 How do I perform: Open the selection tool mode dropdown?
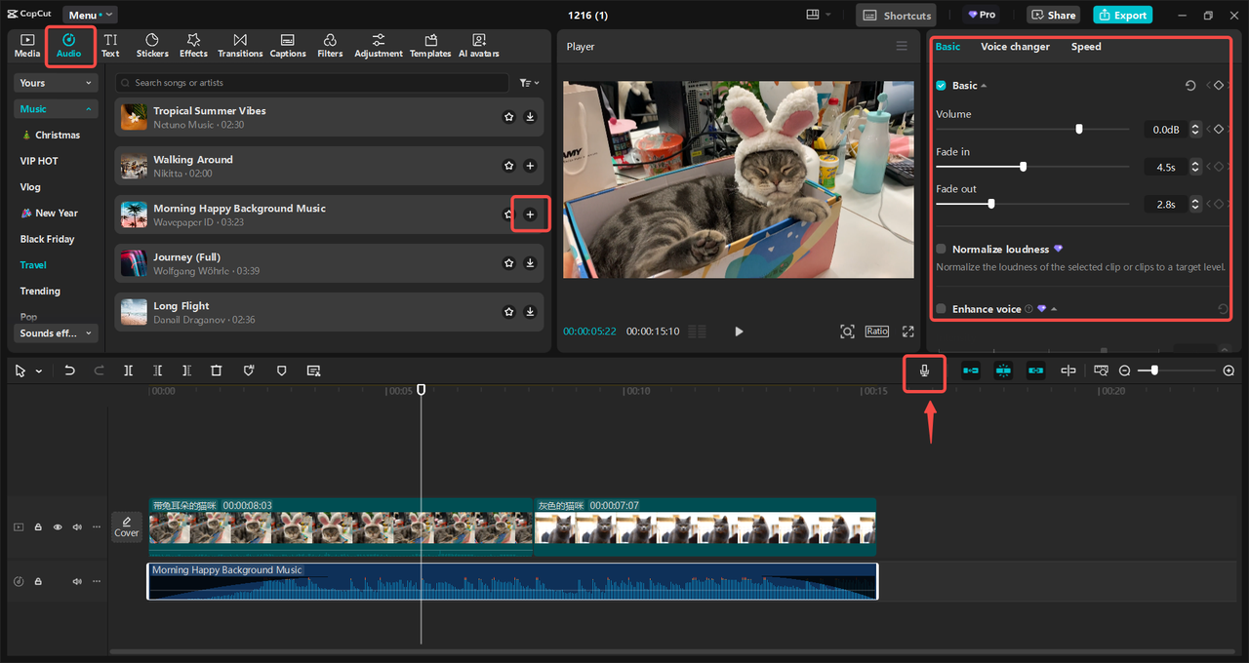click(39, 371)
